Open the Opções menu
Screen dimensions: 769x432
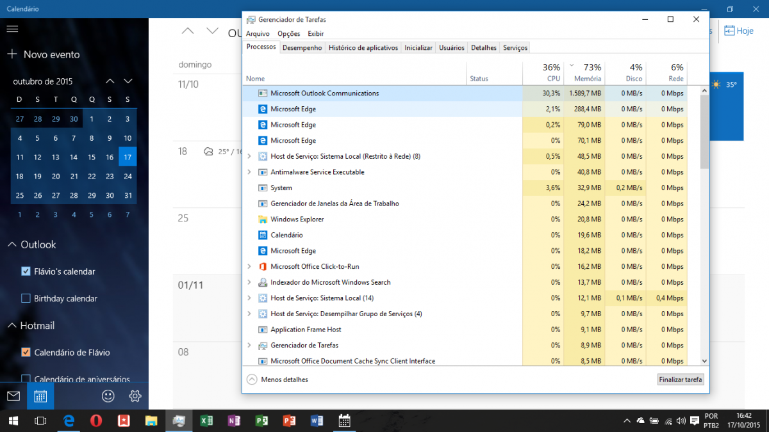point(288,34)
